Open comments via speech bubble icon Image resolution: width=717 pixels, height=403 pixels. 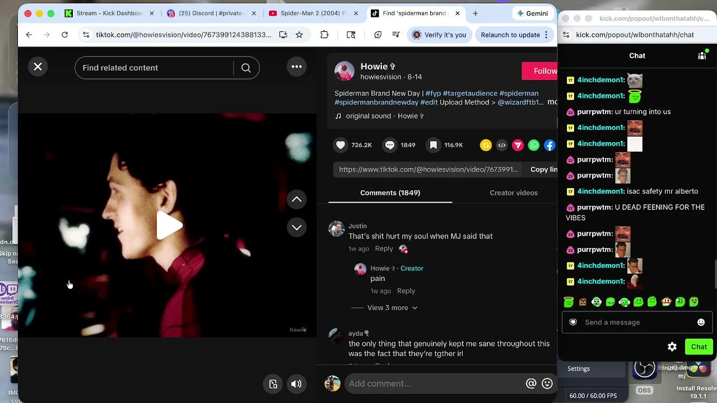(x=390, y=145)
